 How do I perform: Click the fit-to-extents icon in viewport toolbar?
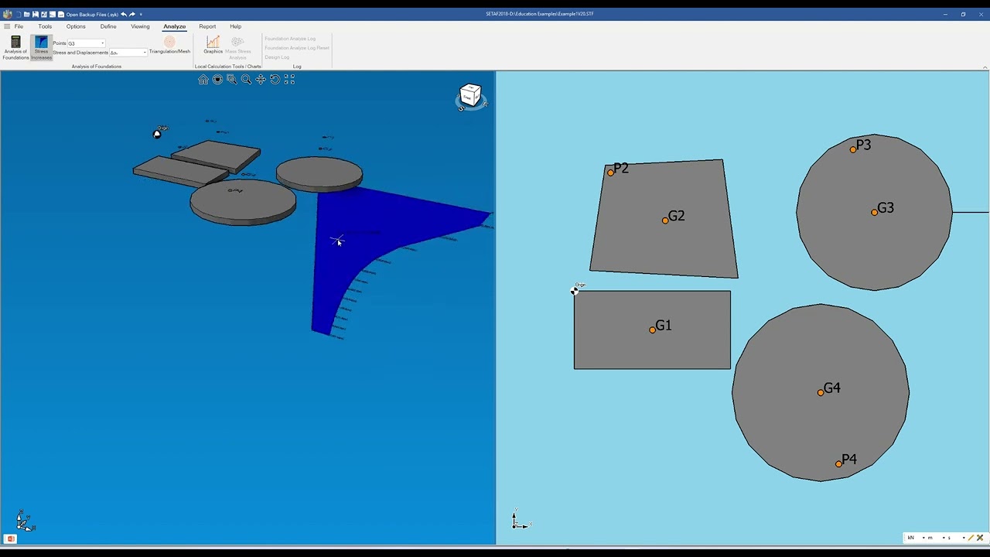(289, 80)
